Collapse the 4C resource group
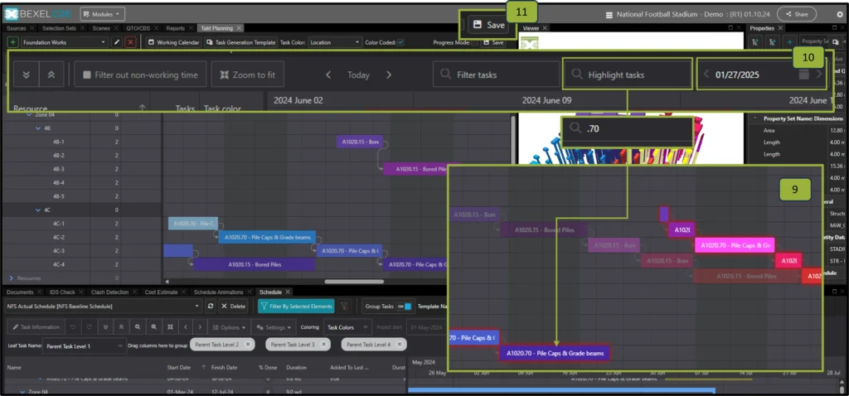This screenshot has height=396, width=849. tap(38, 210)
